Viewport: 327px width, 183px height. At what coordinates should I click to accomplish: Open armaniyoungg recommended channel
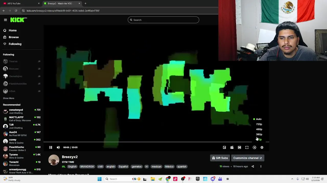pyautogui.click(x=22, y=171)
